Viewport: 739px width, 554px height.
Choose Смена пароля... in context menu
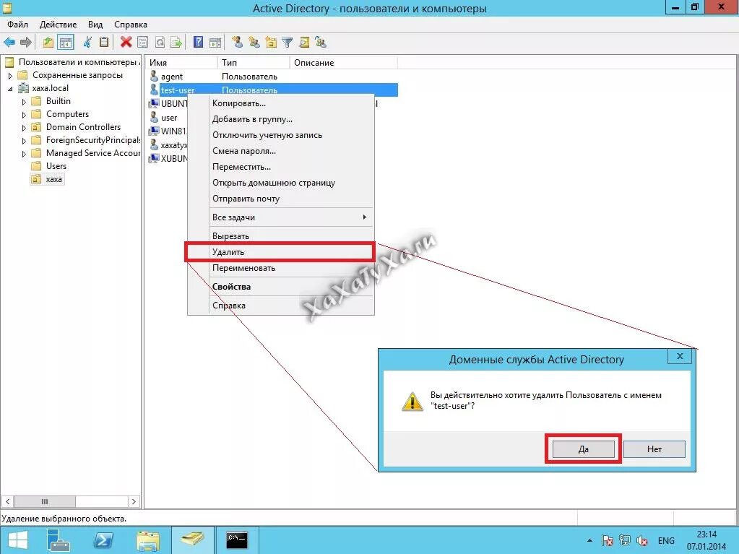(281, 151)
